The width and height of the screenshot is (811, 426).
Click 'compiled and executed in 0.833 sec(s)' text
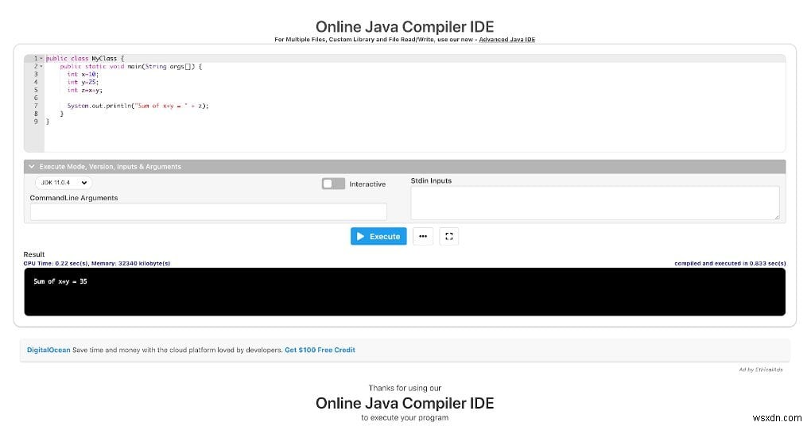click(x=730, y=263)
